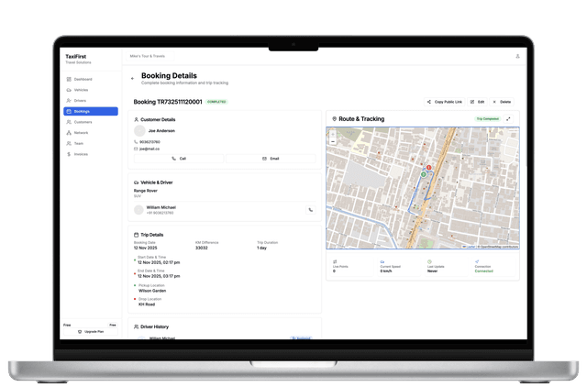The width and height of the screenshot is (587, 387).
Task: Open the user profile icon at top right
Action: (517, 56)
